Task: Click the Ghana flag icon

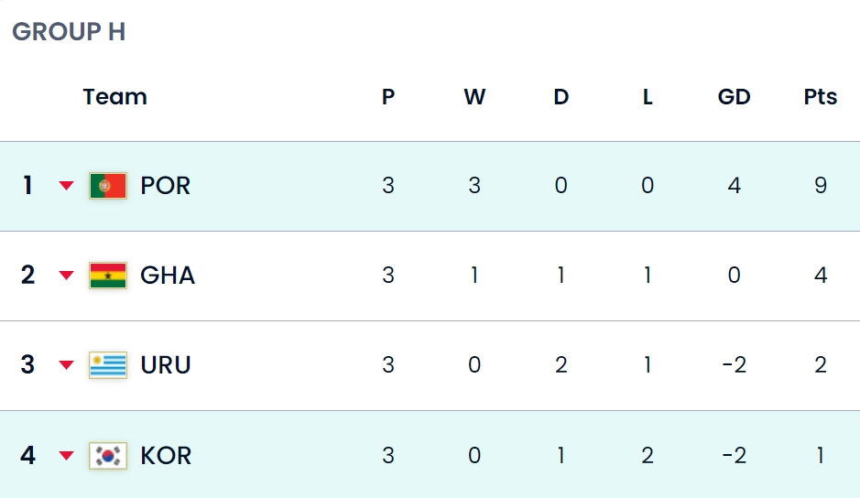Action: click(x=108, y=276)
